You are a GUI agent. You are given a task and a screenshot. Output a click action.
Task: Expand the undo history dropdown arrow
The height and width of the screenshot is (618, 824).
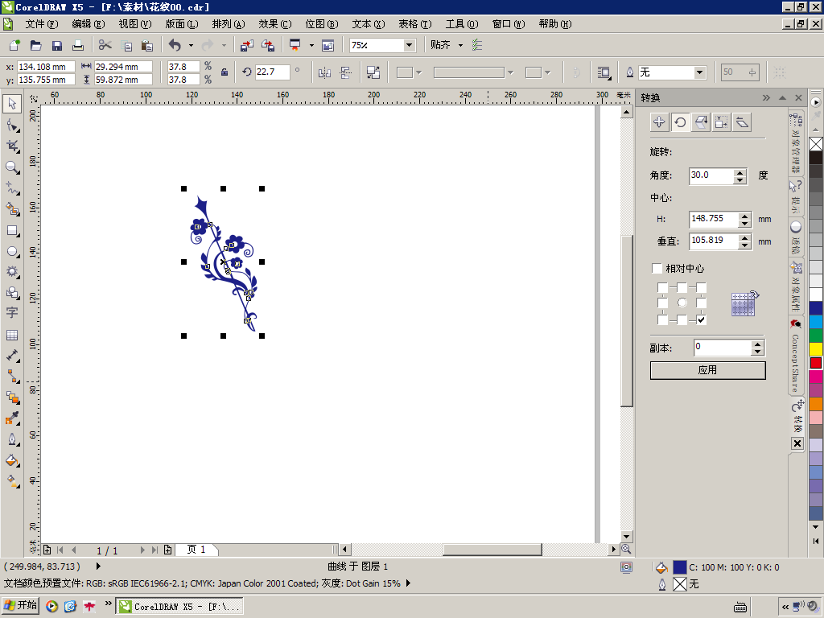tap(191, 45)
